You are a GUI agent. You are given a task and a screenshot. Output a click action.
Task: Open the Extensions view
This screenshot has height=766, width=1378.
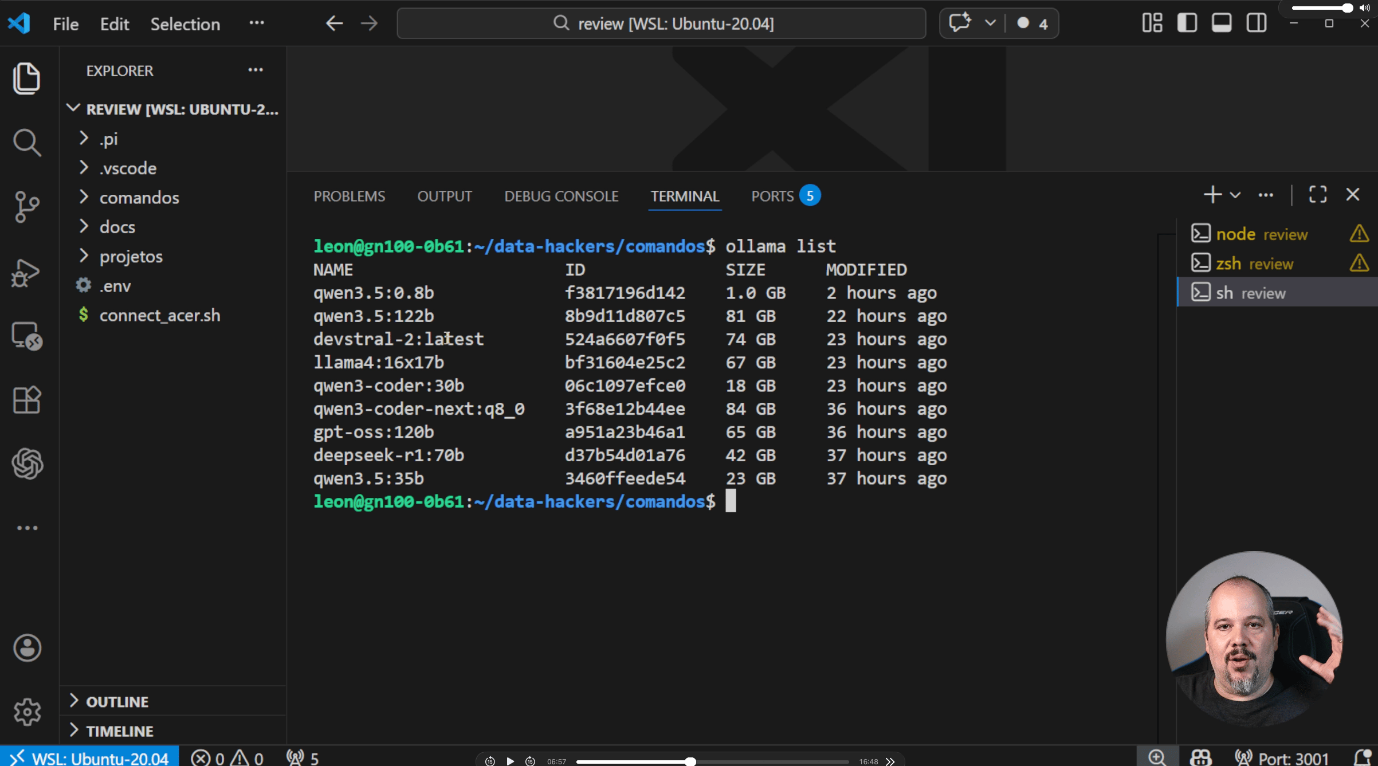click(x=27, y=400)
